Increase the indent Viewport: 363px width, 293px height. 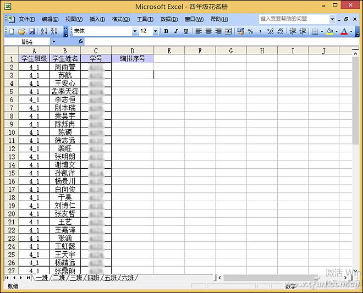coord(303,31)
